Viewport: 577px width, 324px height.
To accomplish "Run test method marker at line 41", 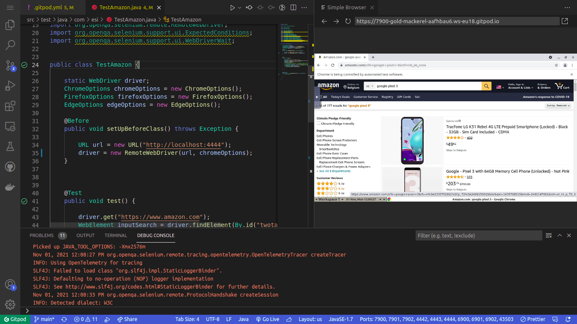I will pyautogui.click(x=24, y=201).
